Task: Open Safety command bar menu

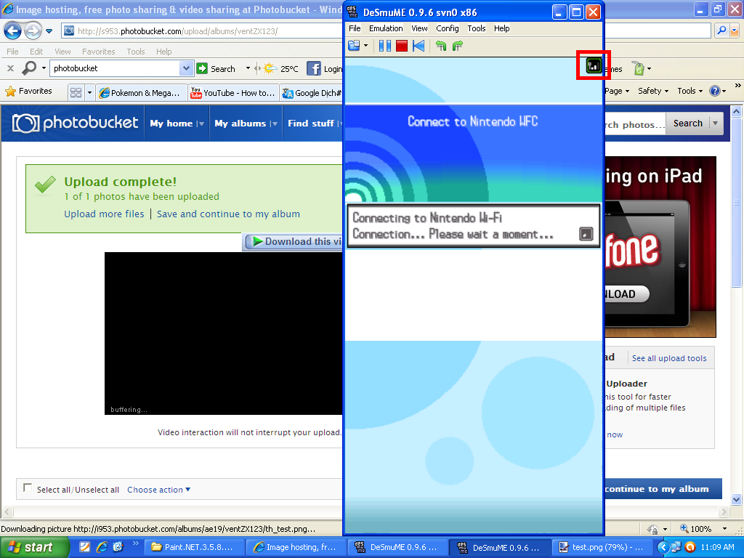Action: point(653,91)
